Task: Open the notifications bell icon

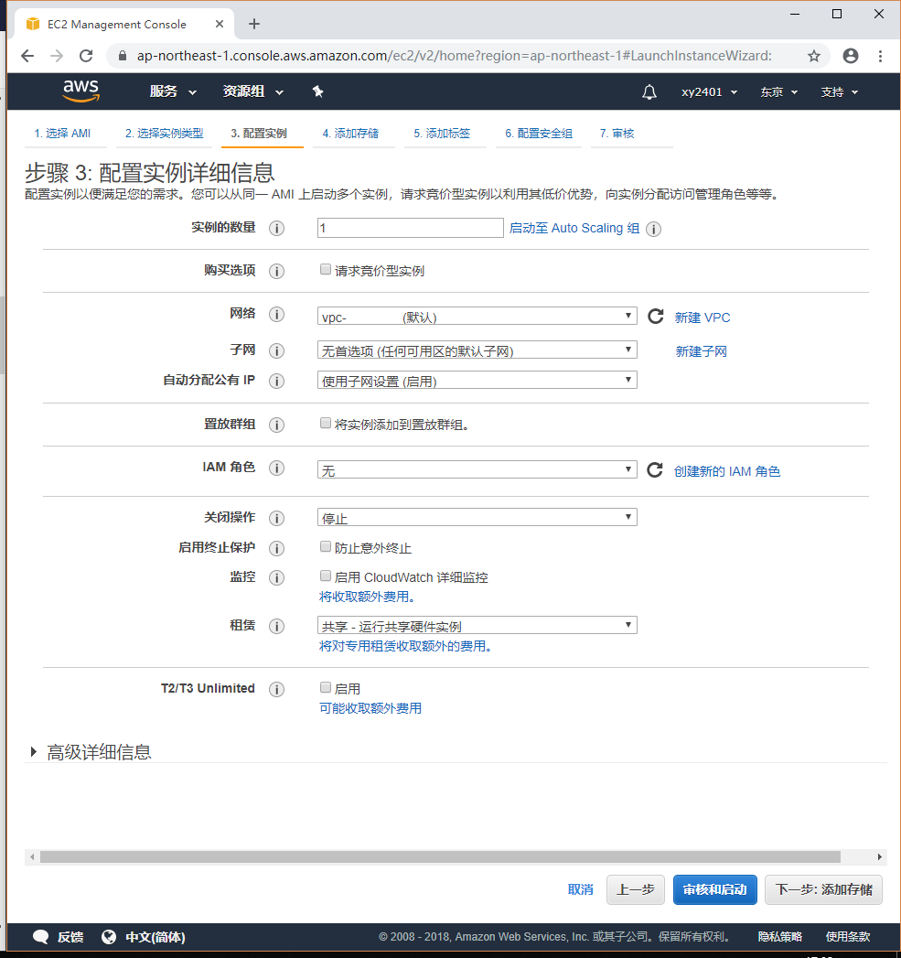Action: tap(649, 92)
